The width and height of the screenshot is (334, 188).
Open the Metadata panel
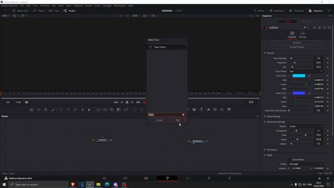tap(296, 10)
